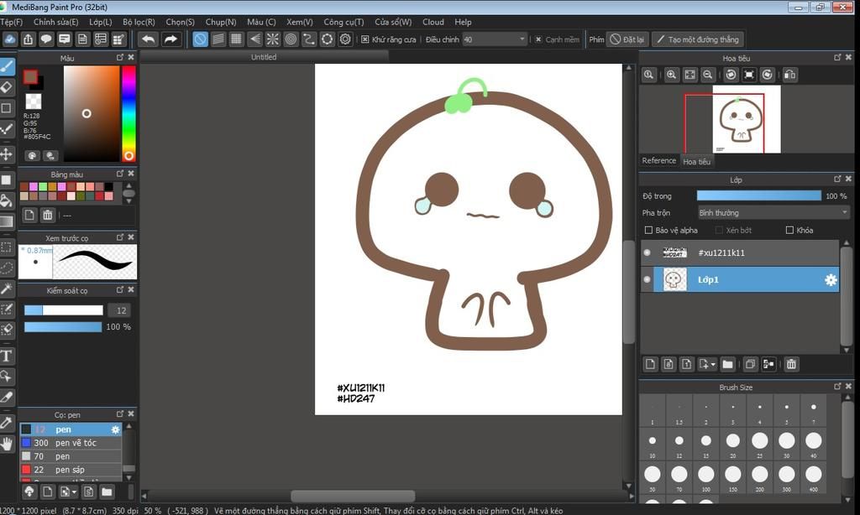Click the brush opacity slider showing 100 %
The height and width of the screenshot is (515, 860).
pos(63,327)
